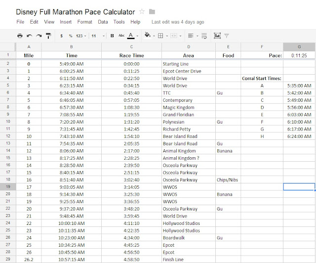Click 'Richard Petty' cell
This screenshot has height=263, width=316.
[x=189, y=129]
